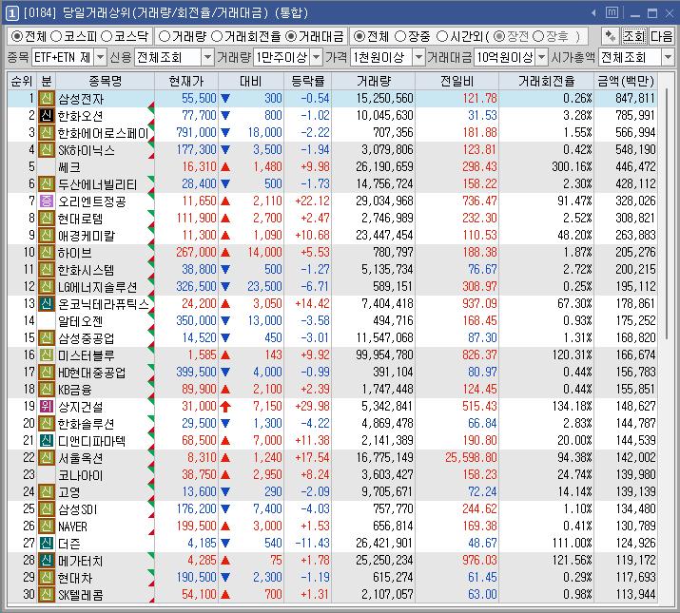The image size is (680, 613).
Task: Click the 신 badge on 하이브 row
Action: pyautogui.click(x=46, y=252)
